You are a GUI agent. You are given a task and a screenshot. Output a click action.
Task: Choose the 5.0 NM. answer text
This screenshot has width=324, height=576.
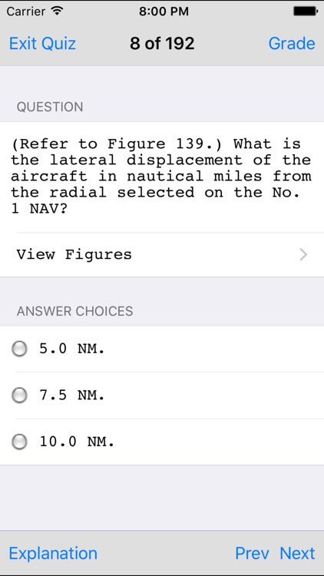point(72,349)
